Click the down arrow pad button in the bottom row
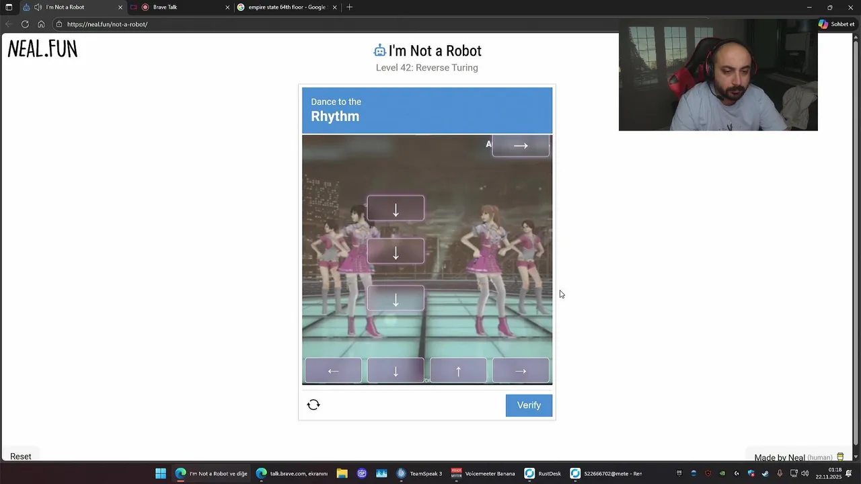This screenshot has height=484, width=861. pos(396,370)
